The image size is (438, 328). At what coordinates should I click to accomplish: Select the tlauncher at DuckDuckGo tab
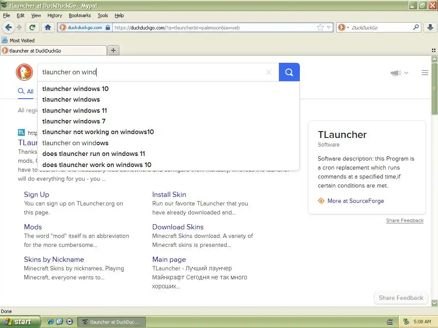click(53, 50)
